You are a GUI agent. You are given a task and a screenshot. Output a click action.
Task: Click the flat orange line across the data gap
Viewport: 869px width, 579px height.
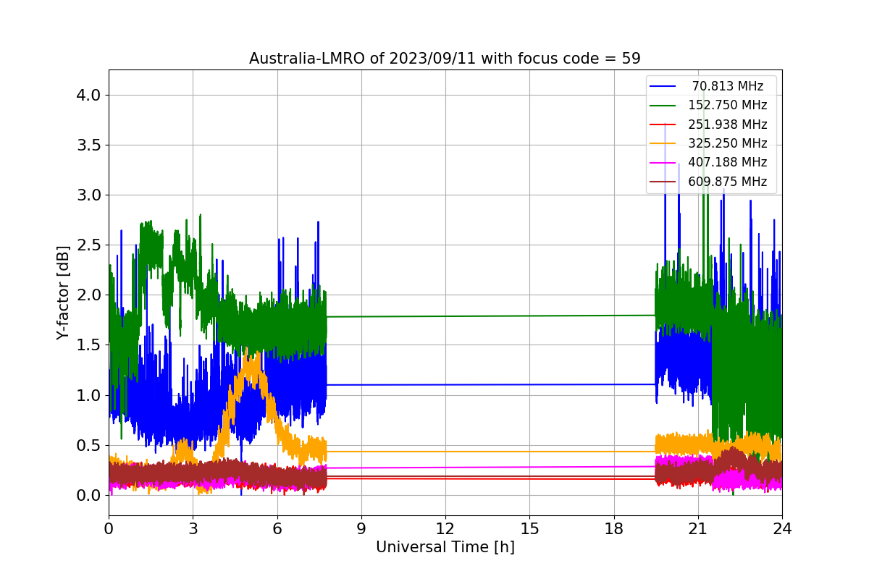491,452
